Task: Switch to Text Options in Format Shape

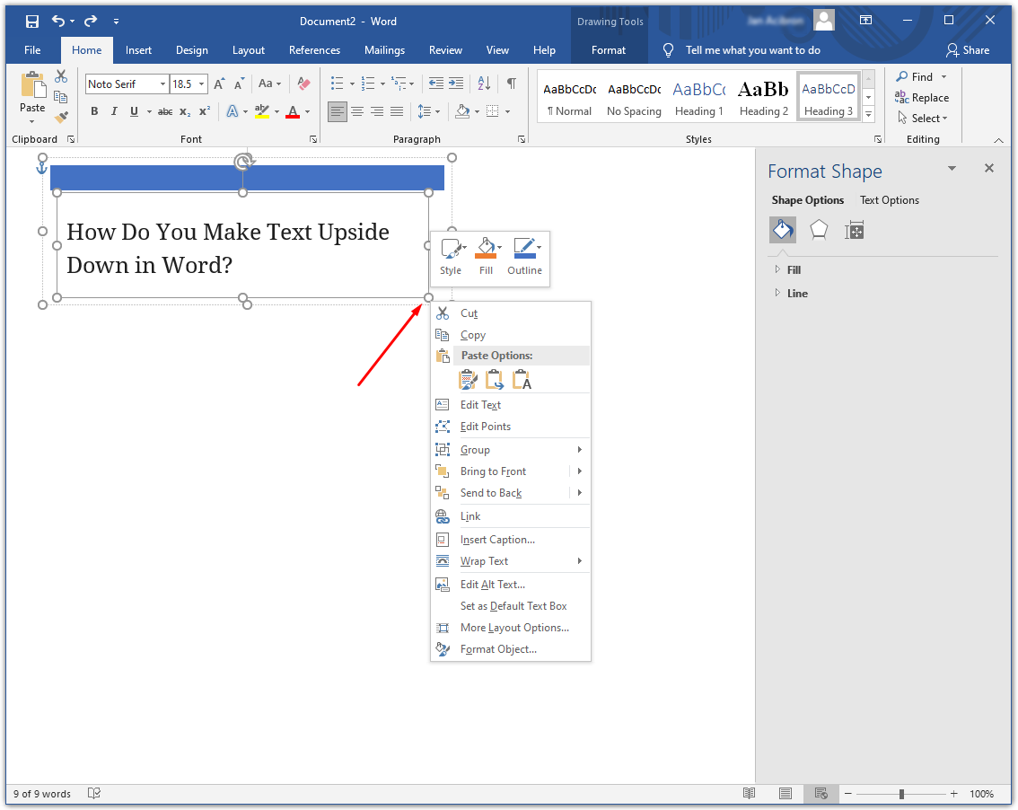Action: [x=889, y=200]
